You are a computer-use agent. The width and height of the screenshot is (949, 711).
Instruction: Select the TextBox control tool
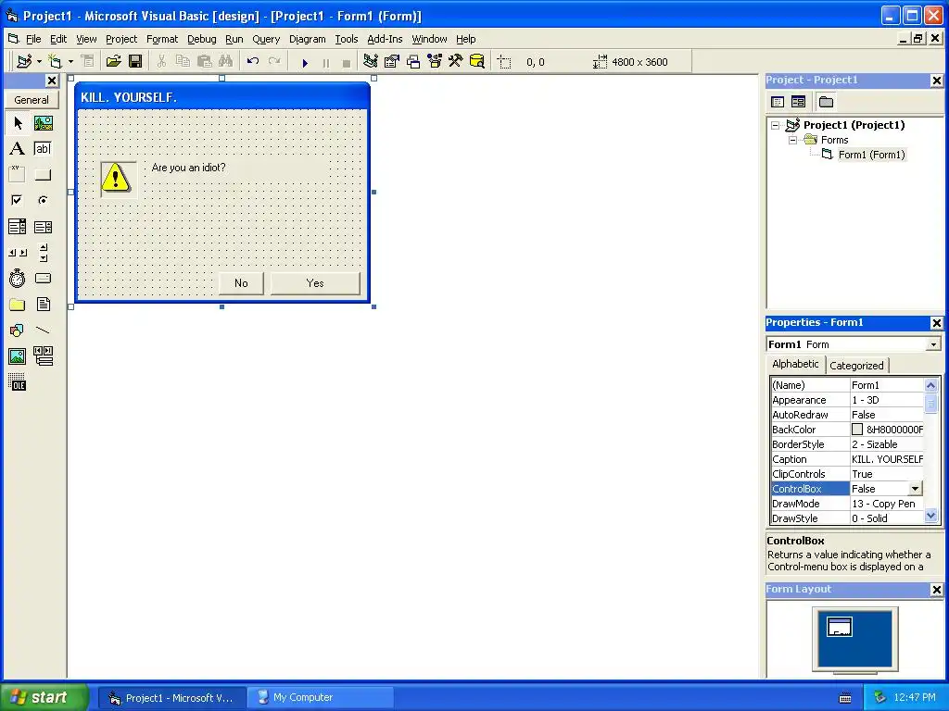[43, 149]
